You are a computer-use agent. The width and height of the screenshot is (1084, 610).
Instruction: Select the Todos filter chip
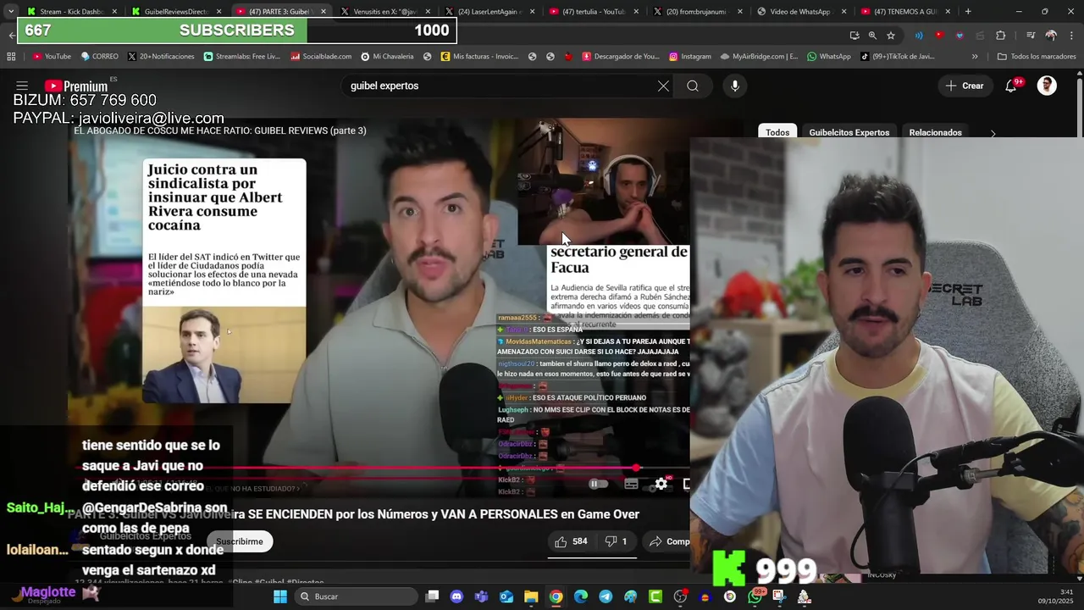[777, 132]
